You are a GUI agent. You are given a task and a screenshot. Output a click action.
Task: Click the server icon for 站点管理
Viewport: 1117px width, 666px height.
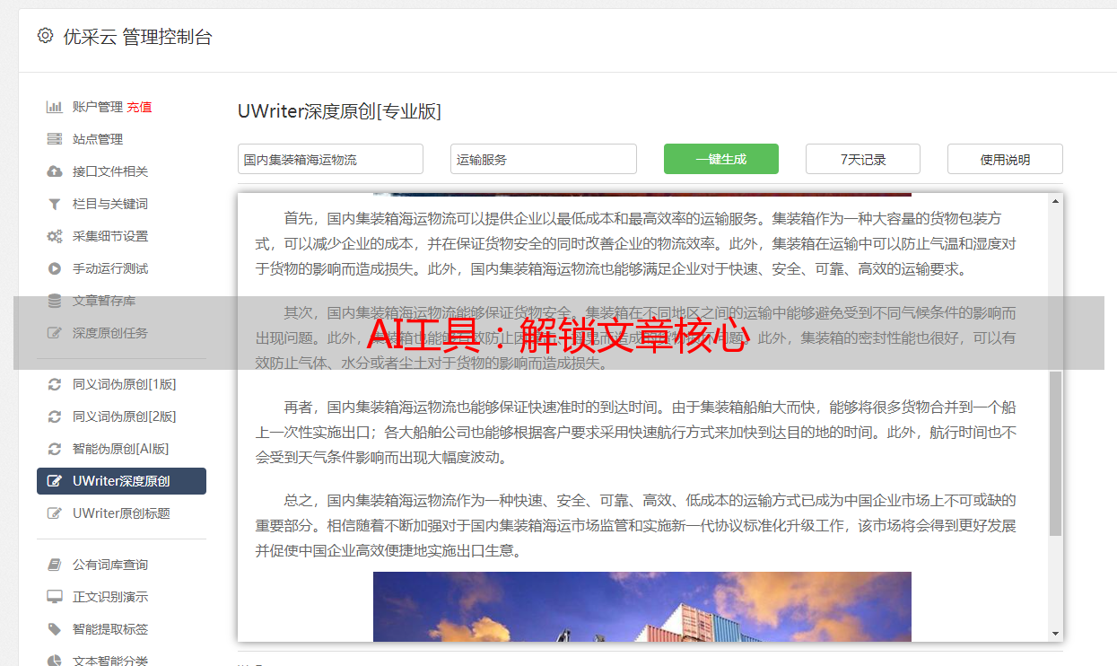pyautogui.click(x=55, y=139)
